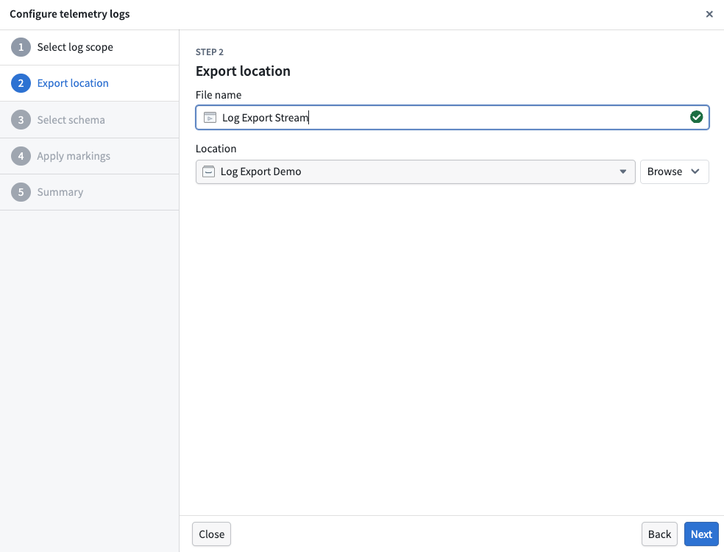Click the green validation checkmark icon

(696, 117)
